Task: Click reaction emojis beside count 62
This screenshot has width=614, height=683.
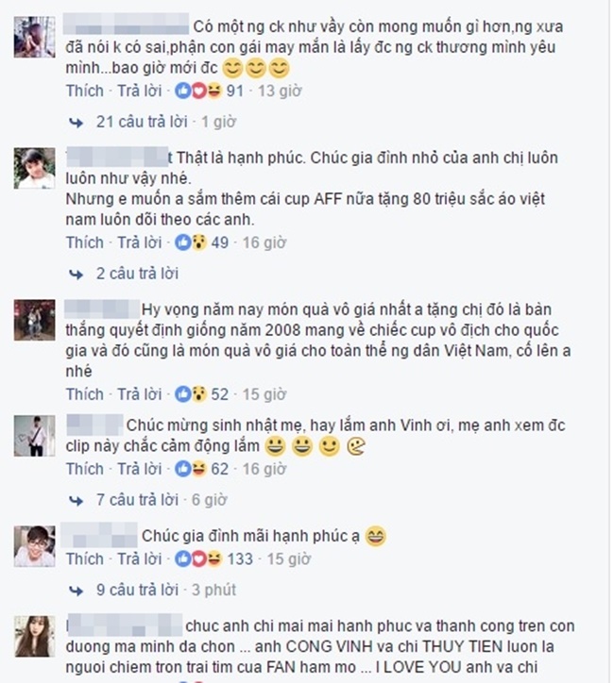Action: (x=191, y=469)
